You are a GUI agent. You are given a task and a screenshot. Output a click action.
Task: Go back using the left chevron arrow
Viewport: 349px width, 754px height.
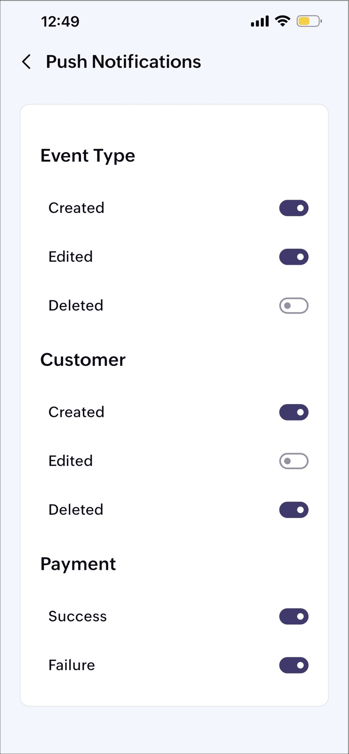tap(26, 62)
